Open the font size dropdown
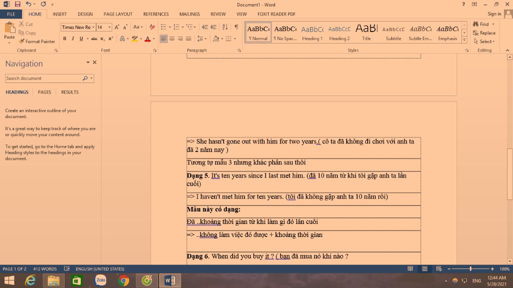 (110, 27)
